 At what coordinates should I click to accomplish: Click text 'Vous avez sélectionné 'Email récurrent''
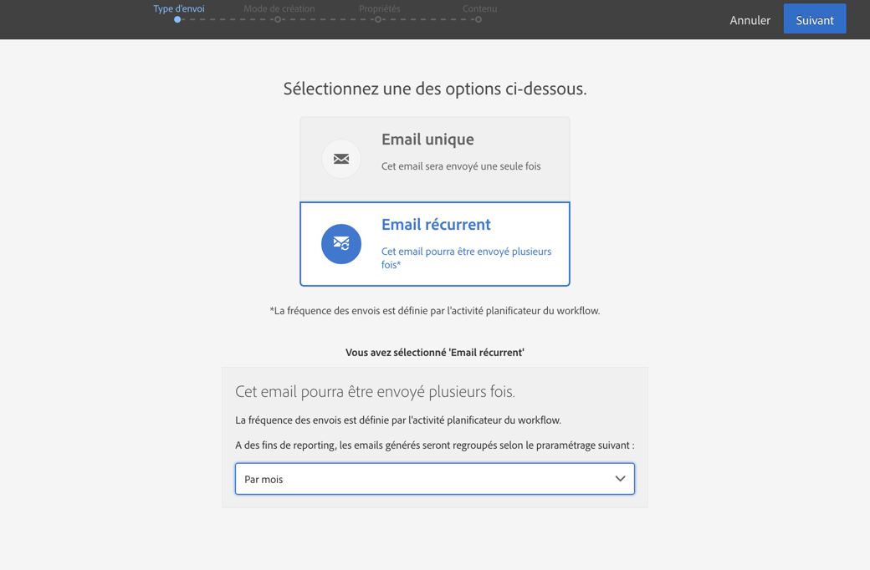(435, 353)
